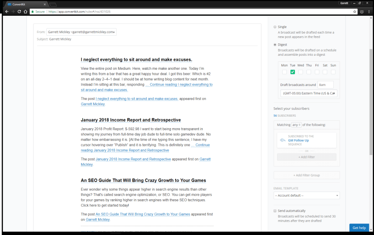Uncheck the Tue checkbox
The height and width of the screenshot is (235, 374).
click(292, 72)
